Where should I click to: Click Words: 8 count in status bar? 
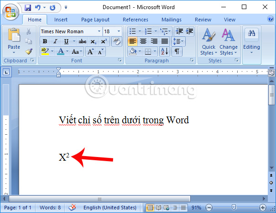[x=50, y=208]
